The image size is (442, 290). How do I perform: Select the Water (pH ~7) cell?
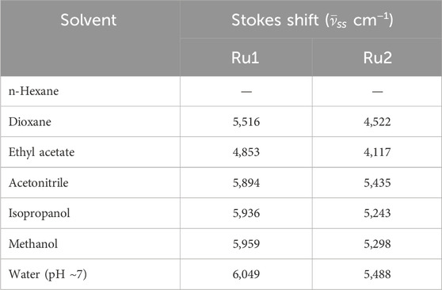tap(48, 274)
